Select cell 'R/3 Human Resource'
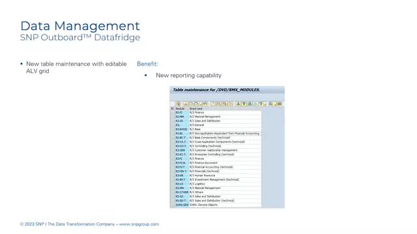 [225, 175]
